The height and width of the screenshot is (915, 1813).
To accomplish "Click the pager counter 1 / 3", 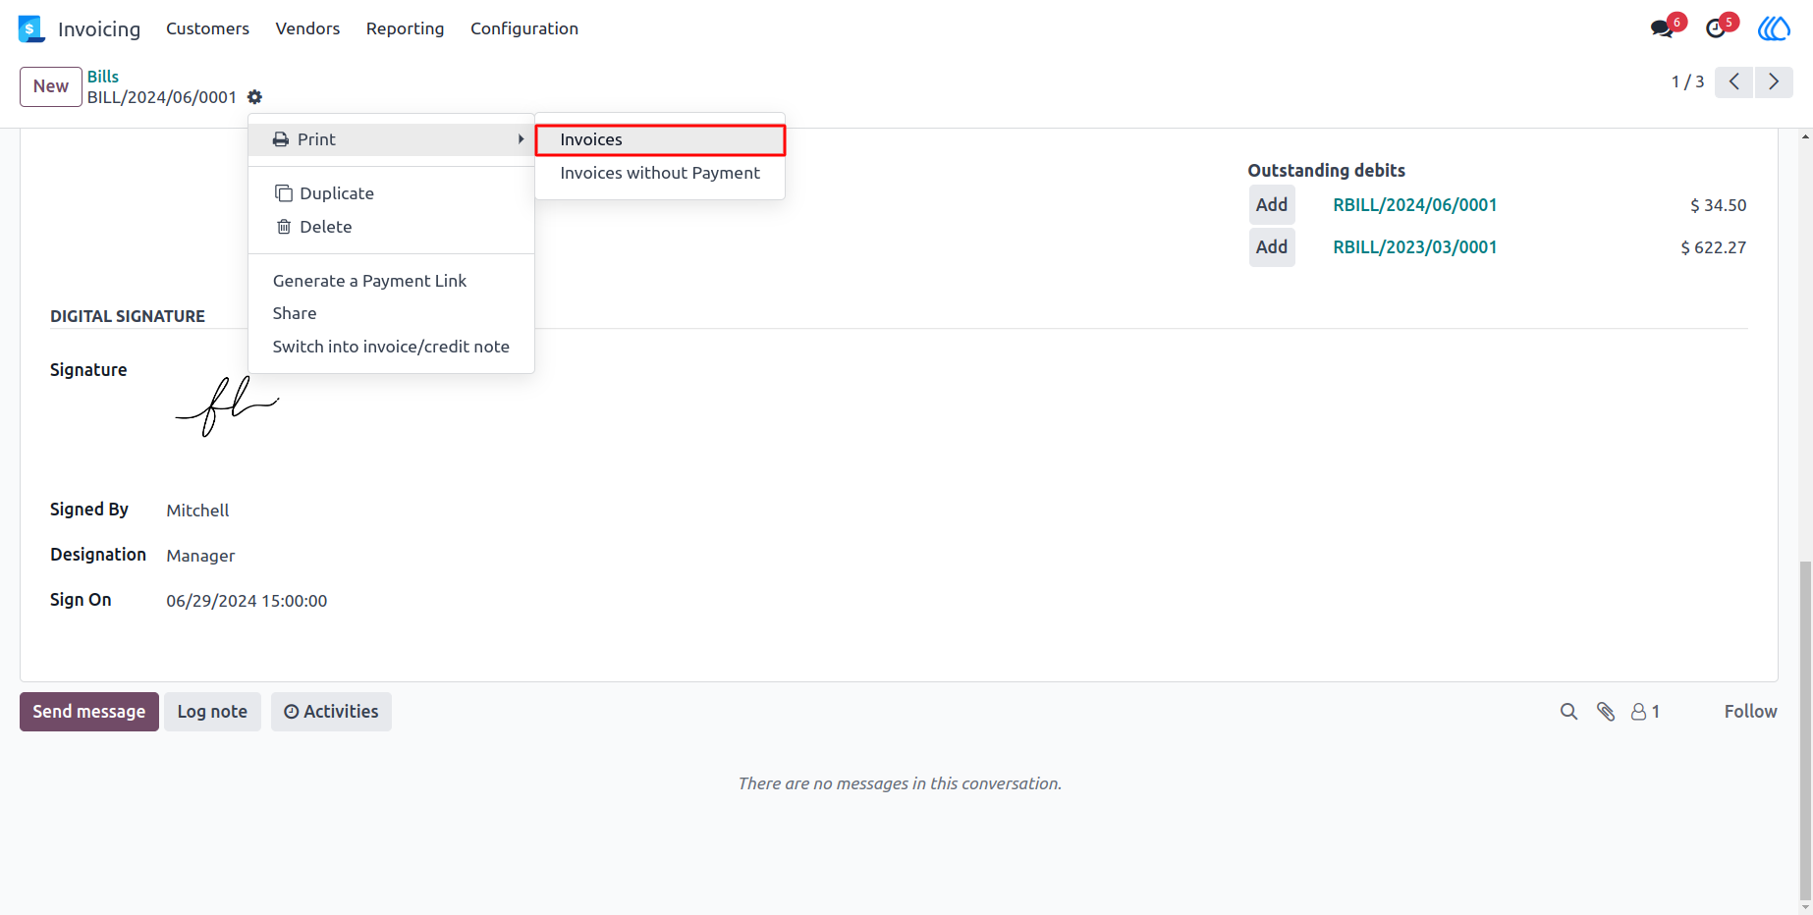I will [x=1687, y=81].
